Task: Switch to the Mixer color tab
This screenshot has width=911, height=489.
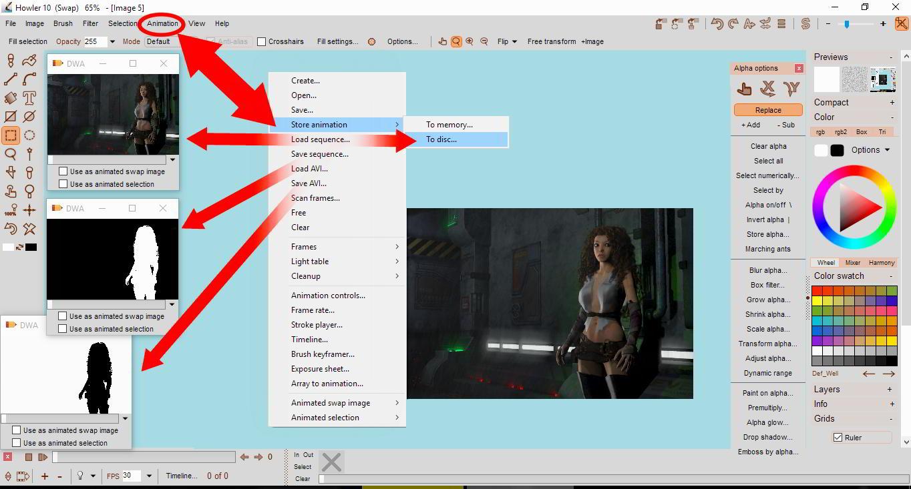Action: pyautogui.click(x=852, y=263)
